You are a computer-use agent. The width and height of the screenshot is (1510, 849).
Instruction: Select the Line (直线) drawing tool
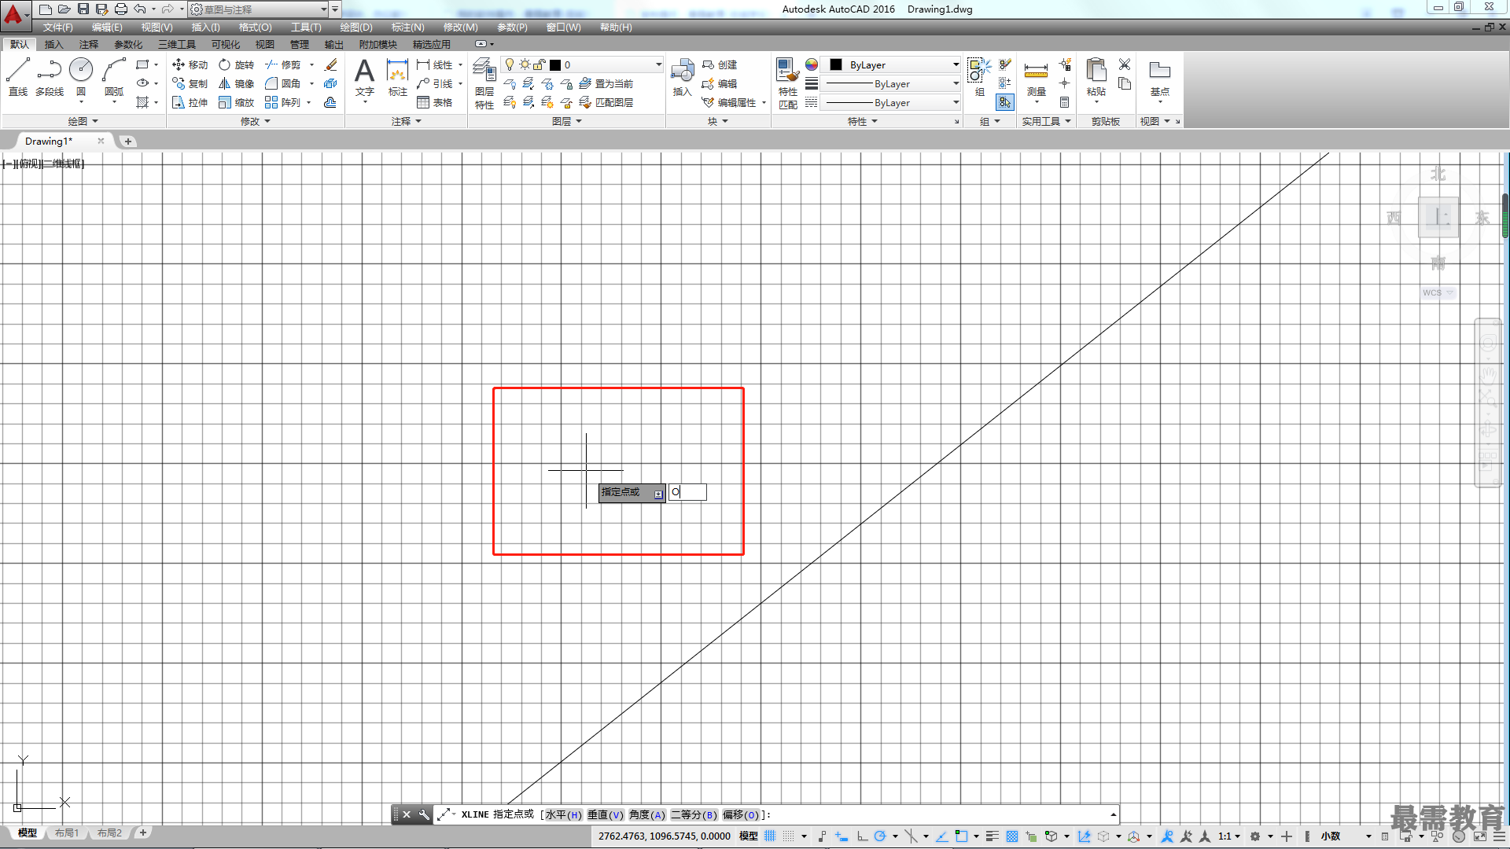tap(18, 77)
